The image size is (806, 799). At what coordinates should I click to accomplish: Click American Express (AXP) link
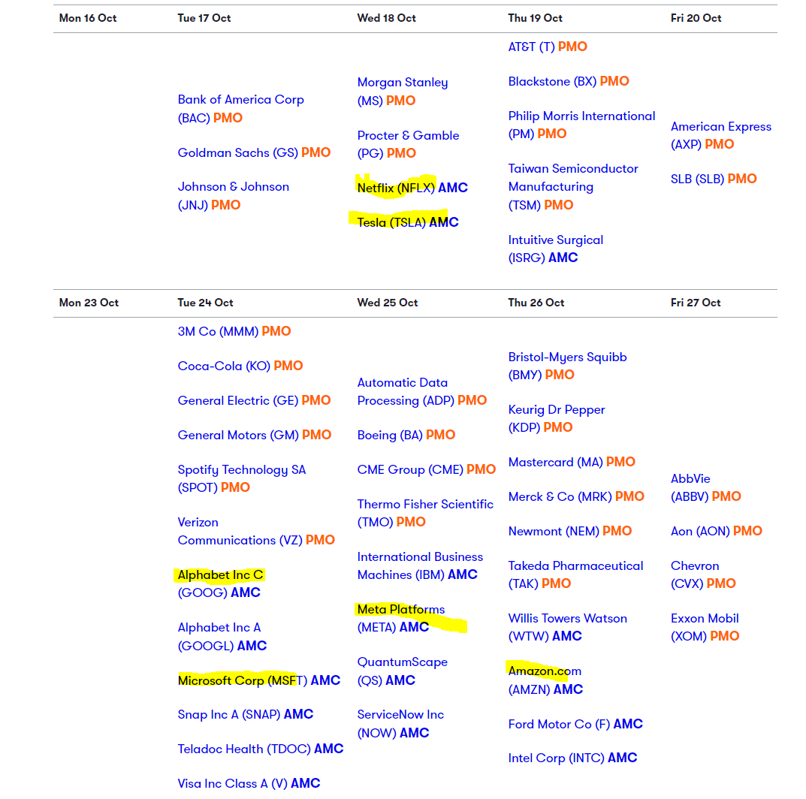[x=720, y=135]
